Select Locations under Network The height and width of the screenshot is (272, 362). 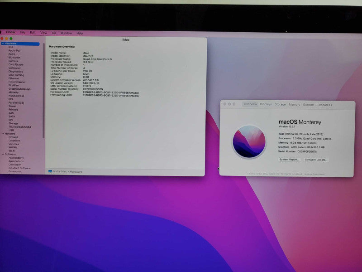[14, 141]
